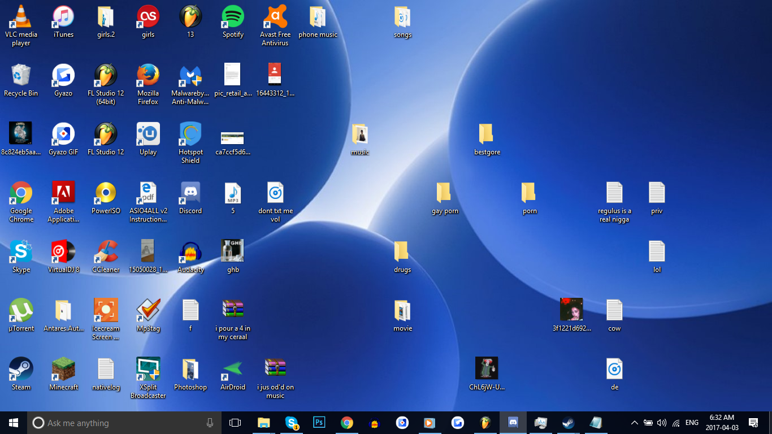
Task: Select the 'dont txt me vol' file
Action: point(275,202)
